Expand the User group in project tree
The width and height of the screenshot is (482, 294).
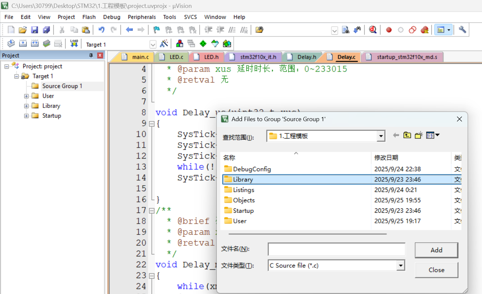26,96
